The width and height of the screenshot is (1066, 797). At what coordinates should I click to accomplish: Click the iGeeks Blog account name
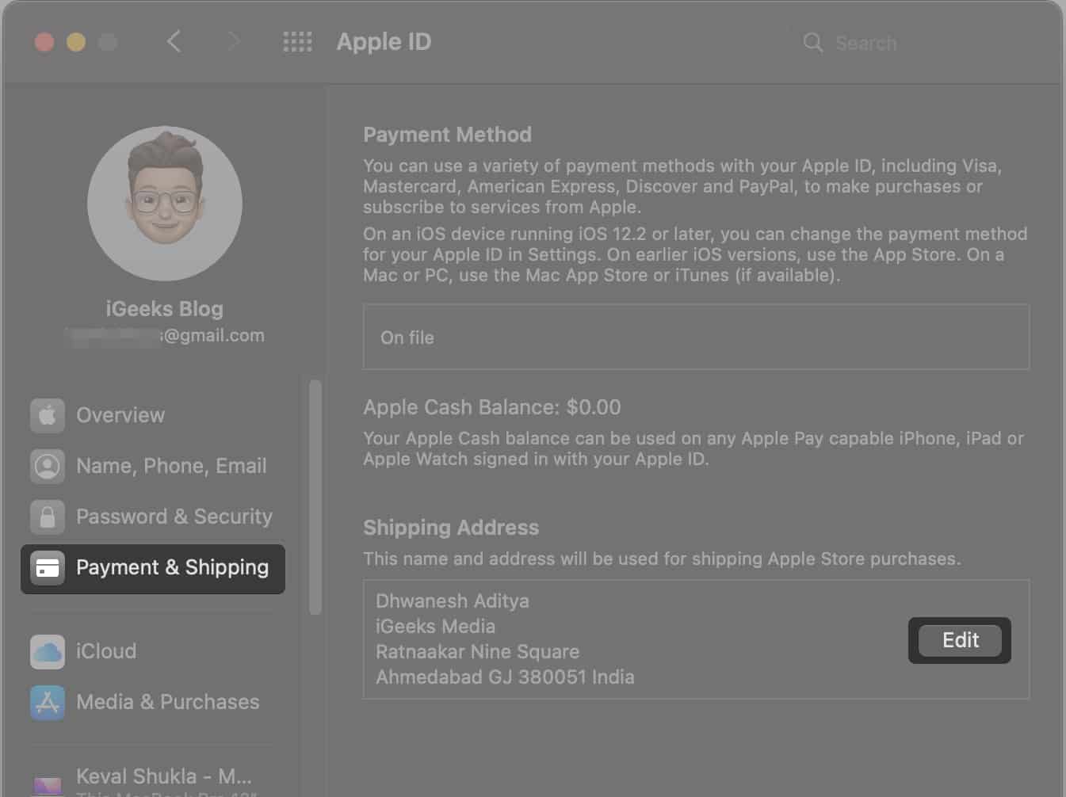tap(165, 309)
